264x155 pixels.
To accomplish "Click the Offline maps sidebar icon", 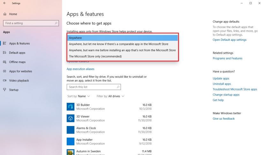I will pyautogui.click(x=5, y=62).
